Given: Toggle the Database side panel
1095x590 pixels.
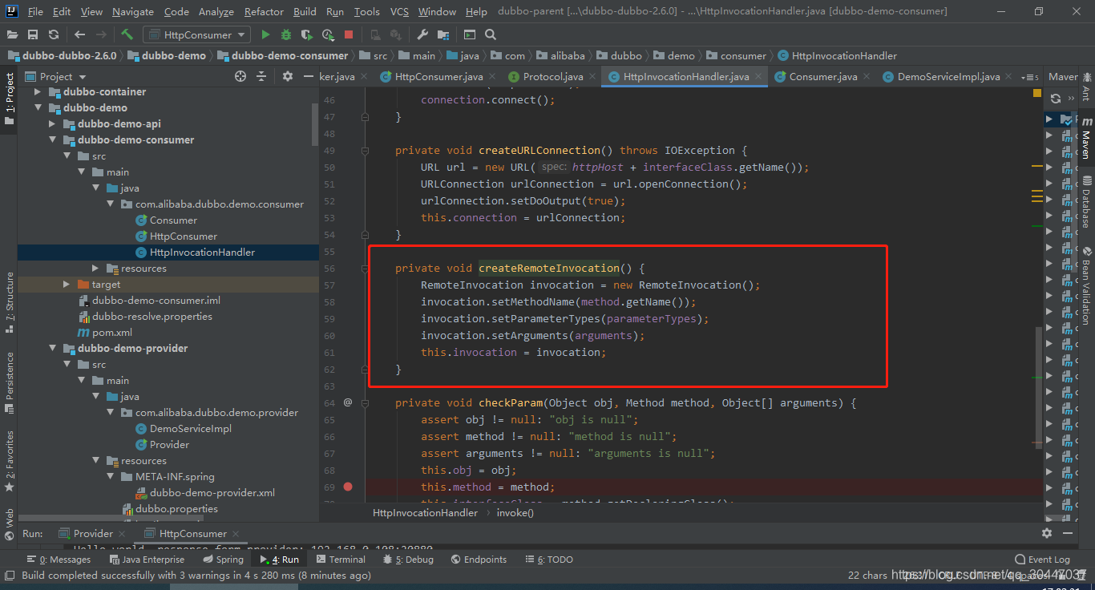Looking at the screenshot, I should coord(1086,202).
